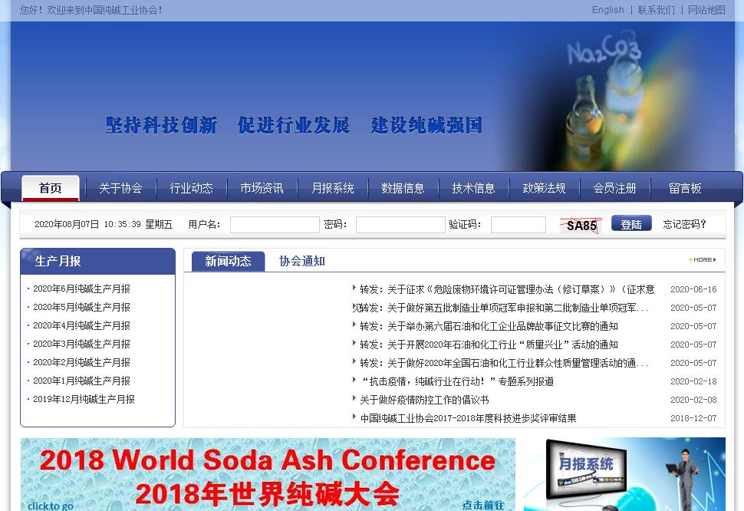Click the 忘记密码 link

click(684, 224)
